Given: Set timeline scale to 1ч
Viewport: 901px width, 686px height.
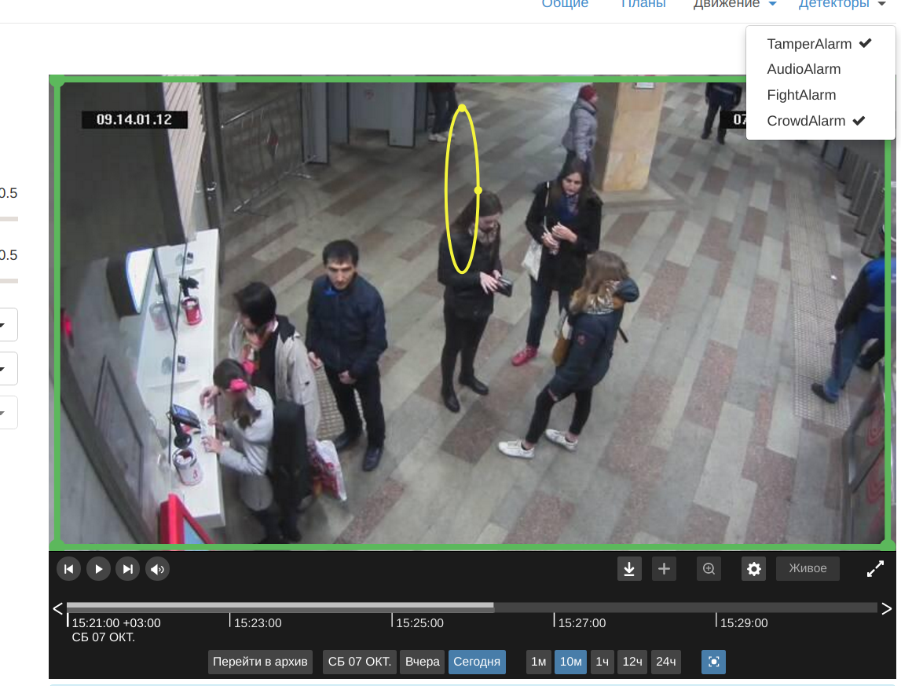Looking at the screenshot, I should tap(602, 662).
